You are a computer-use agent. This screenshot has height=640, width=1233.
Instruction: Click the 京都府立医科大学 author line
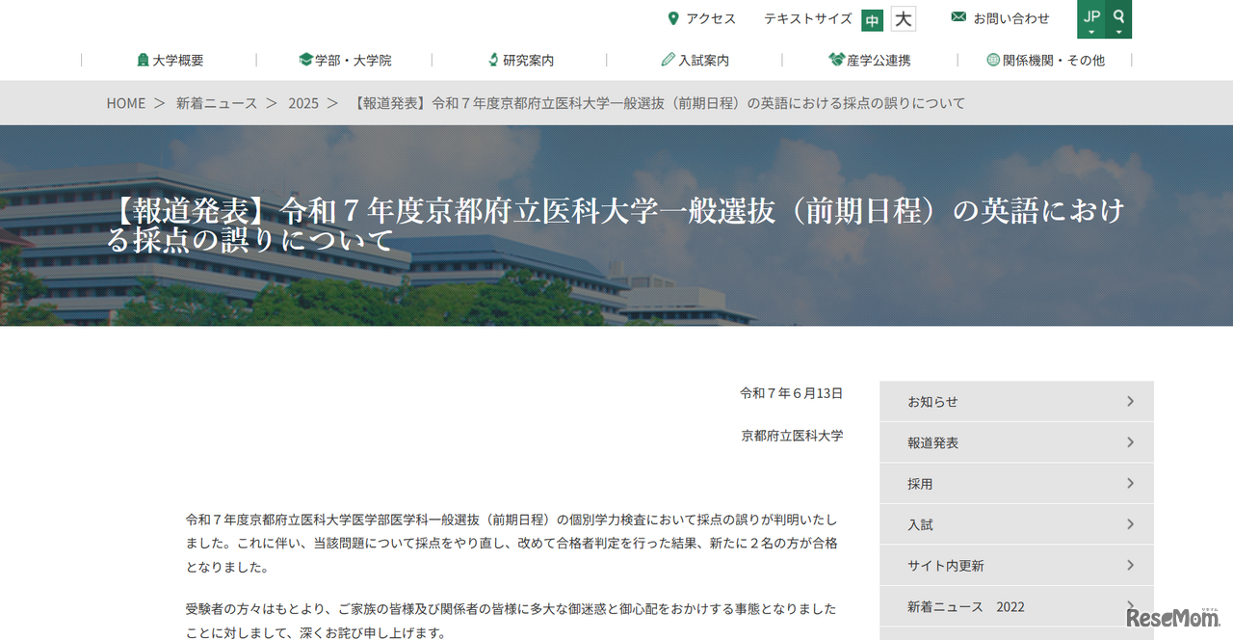[792, 436]
